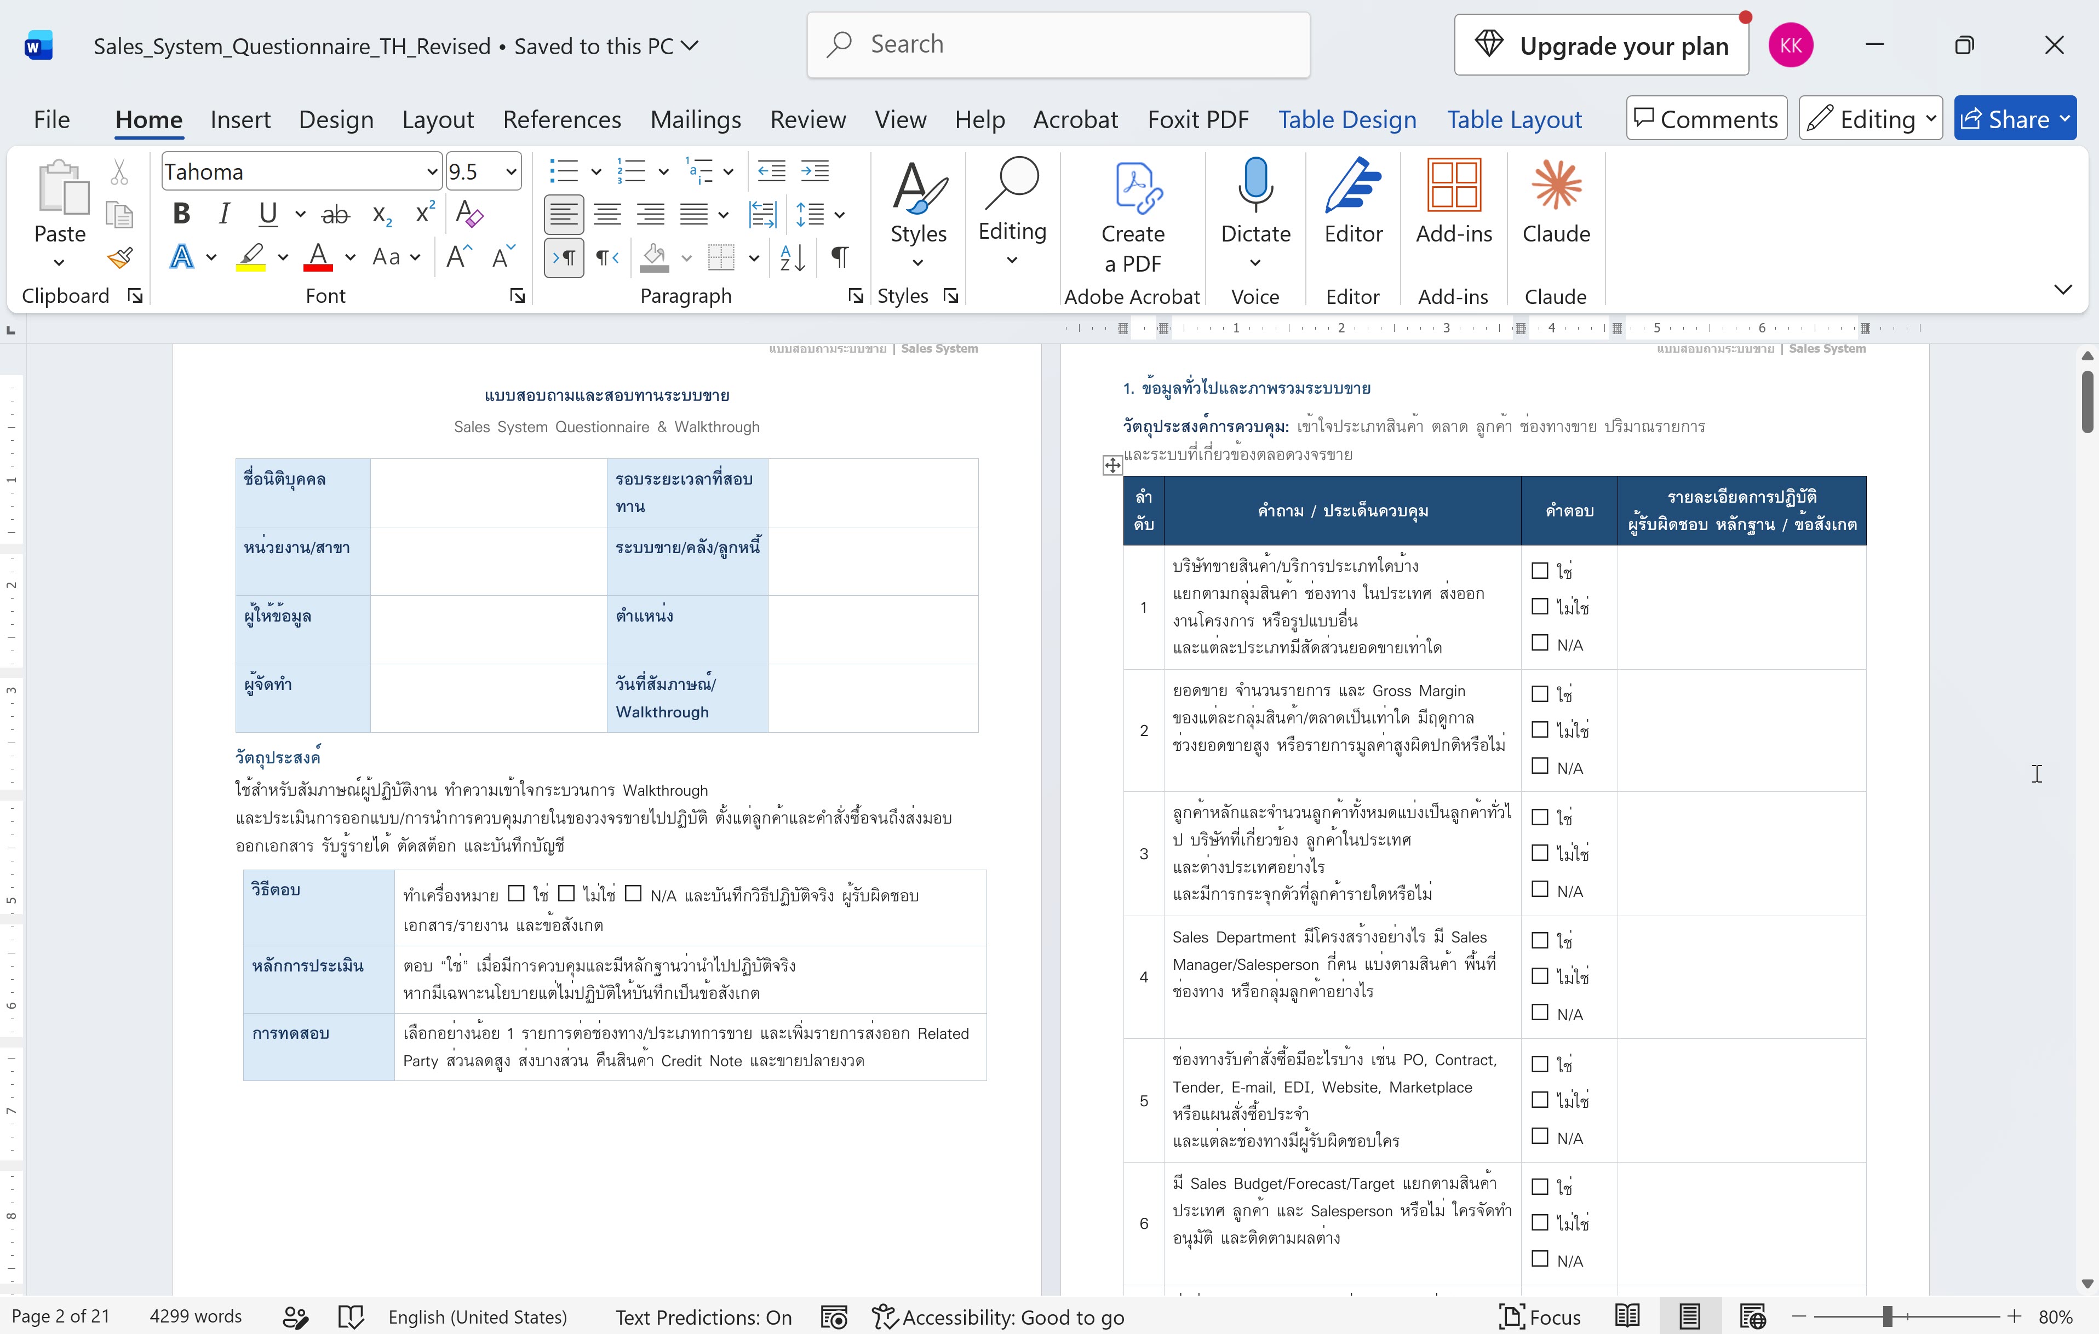The image size is (2099, 1334).
Task: Enable Focus mode
Action: pos(1539,1316)
